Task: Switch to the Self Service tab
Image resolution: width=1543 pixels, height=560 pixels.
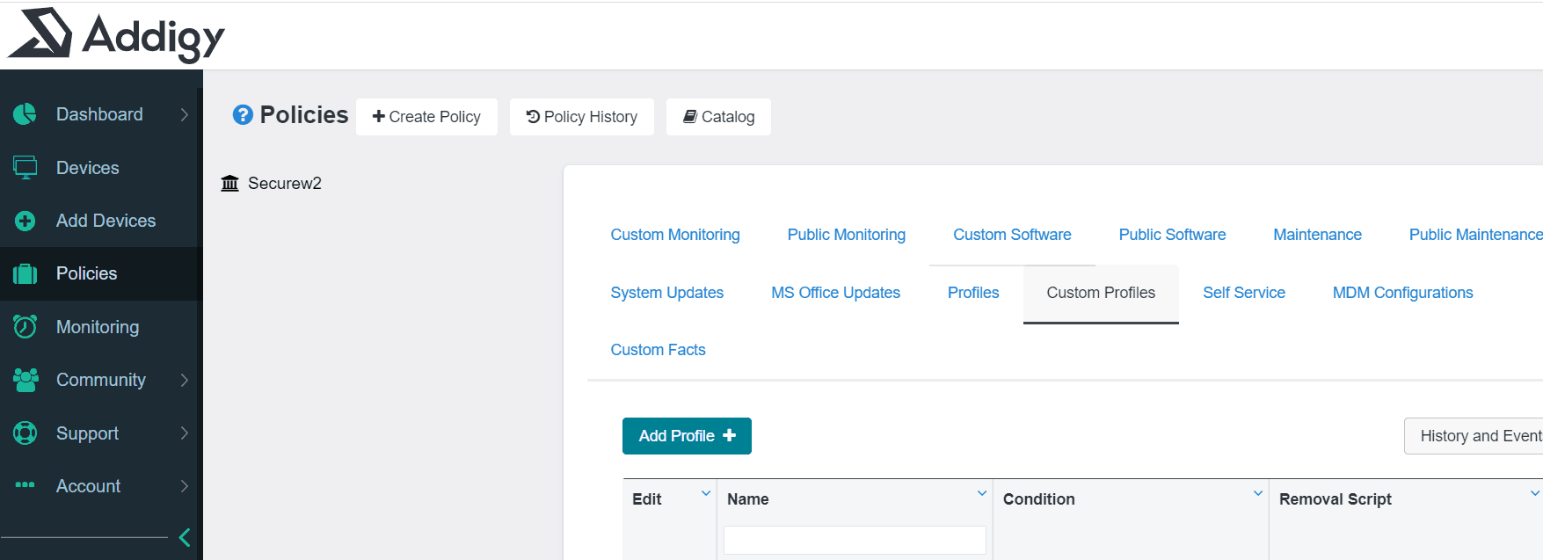Action: [1243, 293]
